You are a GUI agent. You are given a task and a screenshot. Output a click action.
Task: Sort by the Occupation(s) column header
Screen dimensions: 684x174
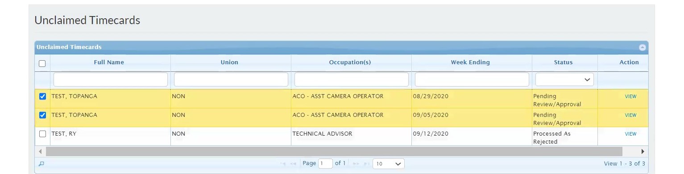click(350, 62)
